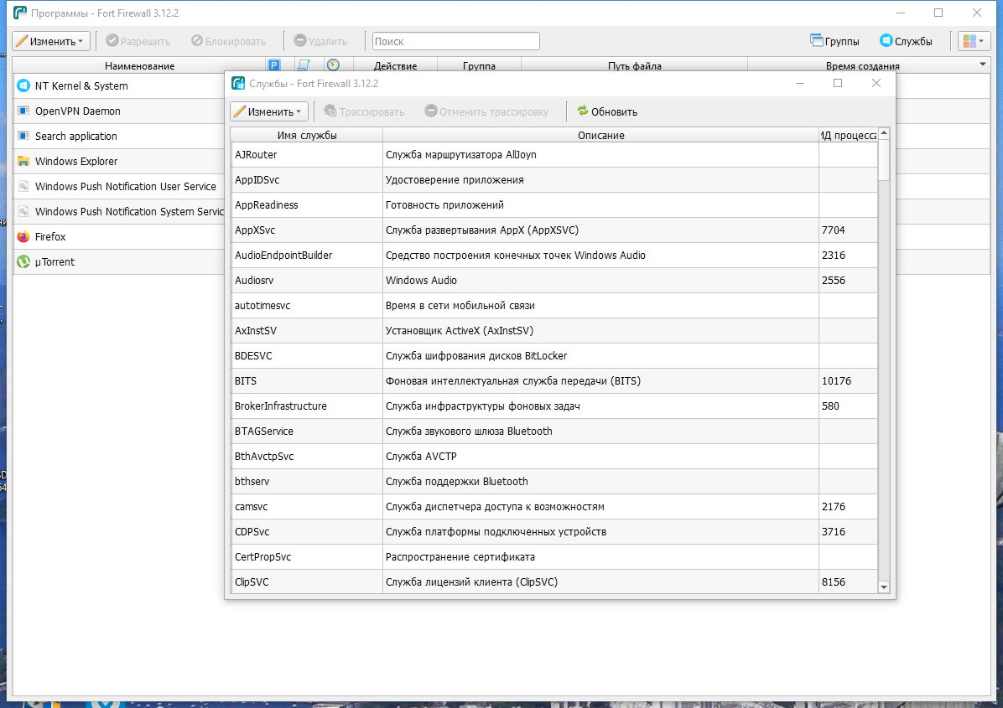This screenshot has width=1003, height=708.
Task: Select the bthserv service row
Action: 554,481
